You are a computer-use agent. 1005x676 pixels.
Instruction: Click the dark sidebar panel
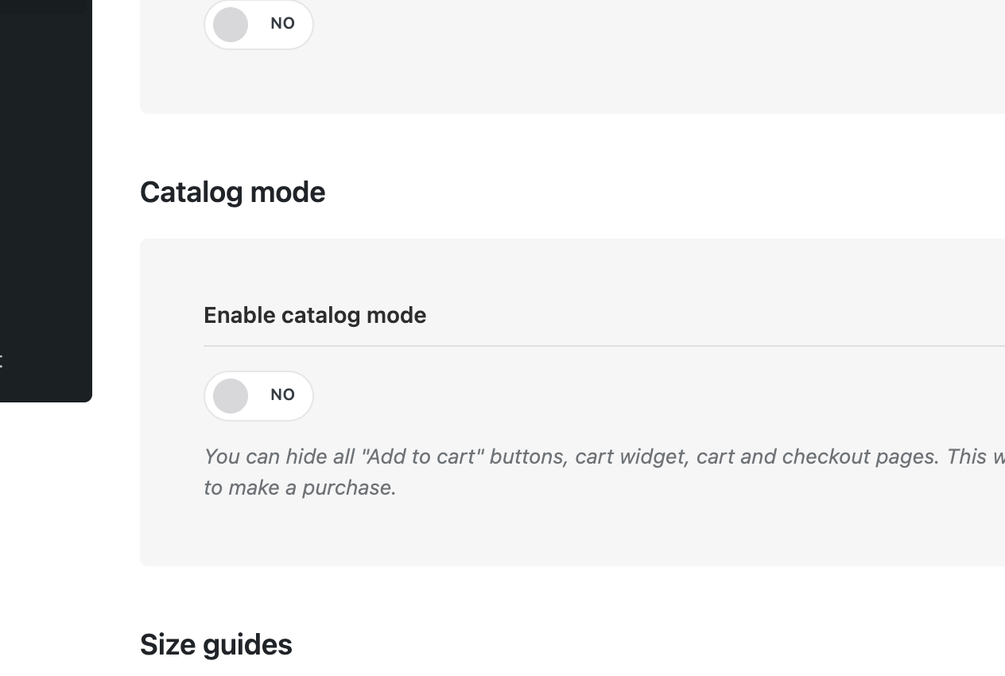coord(45,199)
